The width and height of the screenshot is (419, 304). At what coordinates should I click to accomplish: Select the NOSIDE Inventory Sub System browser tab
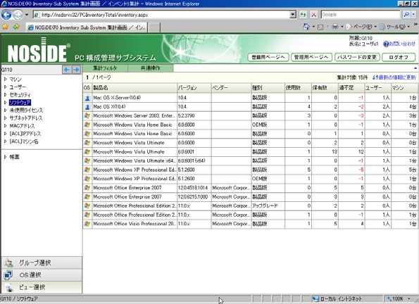tap(87, 27)
